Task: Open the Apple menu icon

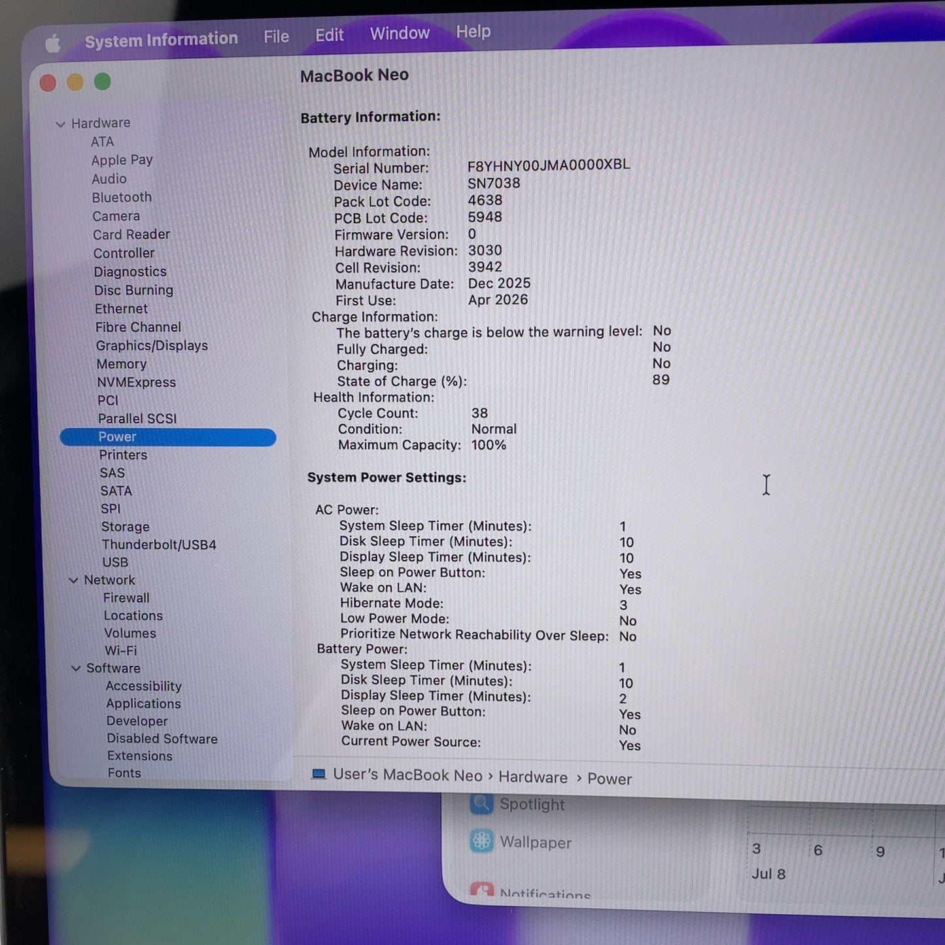Action: 53,44
